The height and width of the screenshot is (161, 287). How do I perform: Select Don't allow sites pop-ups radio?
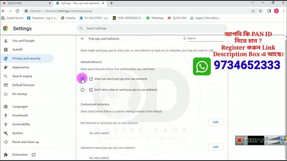[83, 90]
